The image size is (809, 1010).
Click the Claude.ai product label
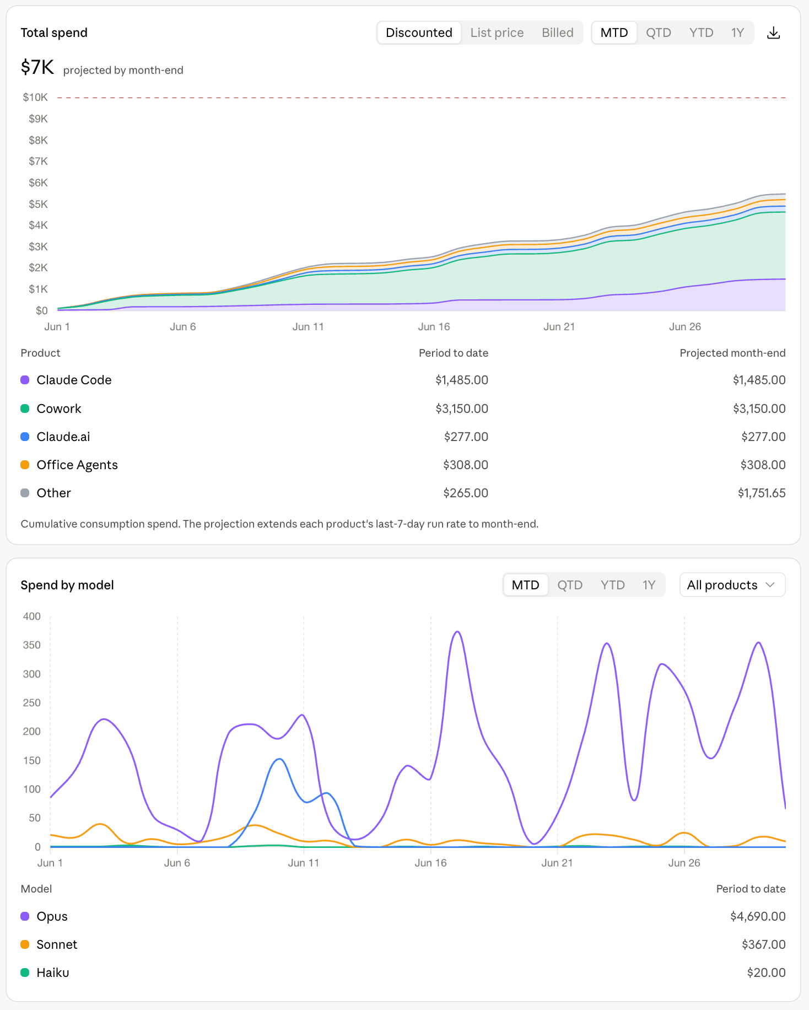(63, 437)
